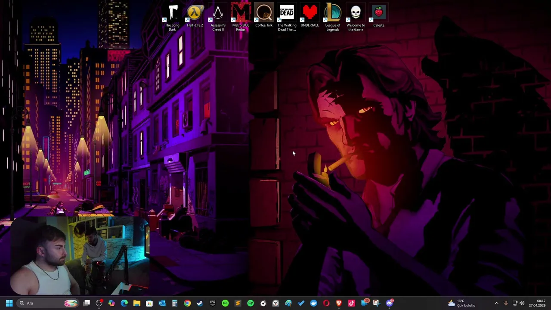
Task: Open Discord from the taskbar
Action: 390,303
